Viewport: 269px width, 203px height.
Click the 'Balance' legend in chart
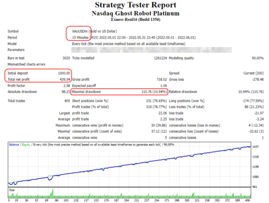(14, 145)
